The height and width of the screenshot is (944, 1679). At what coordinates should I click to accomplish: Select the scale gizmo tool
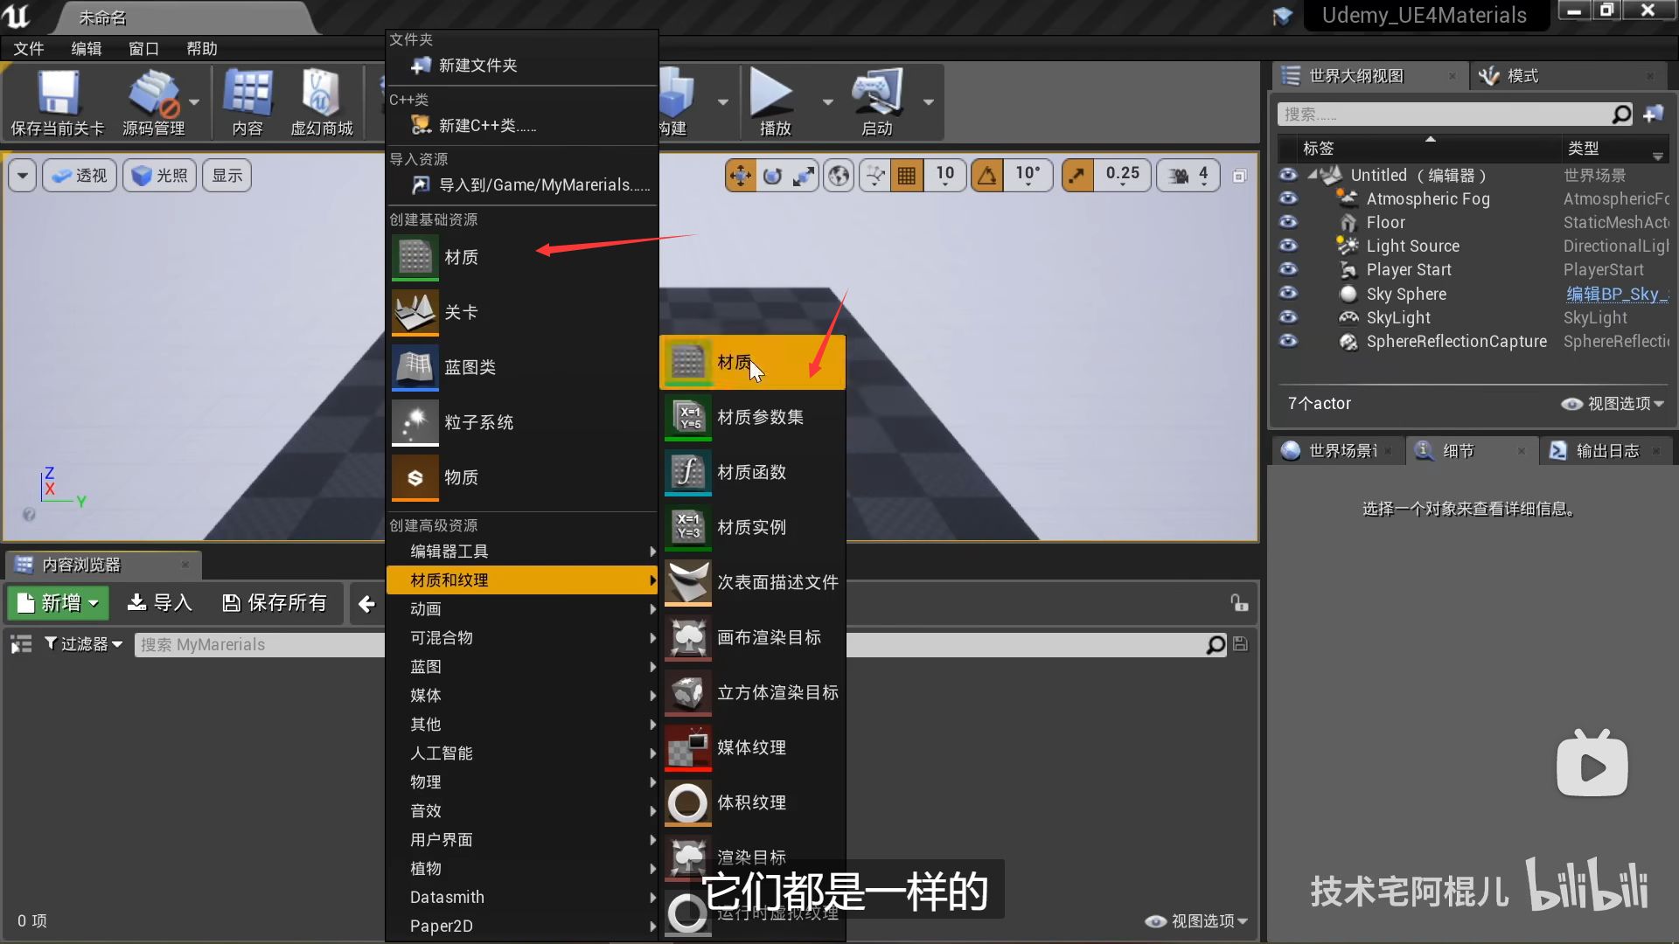(803, 176)
